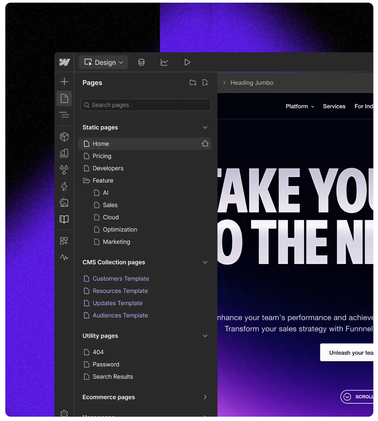Open the Navigator panel
Image resolution: width=378 pixels, height=421 pixels.
[64, 115]
